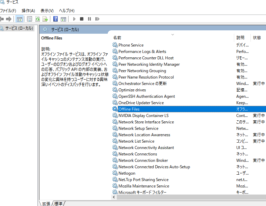The height and width of the screenshot is (206, 266).
Task: Toggle the Show/Hide Console Tree button
Action: click(x=20, y=19)
